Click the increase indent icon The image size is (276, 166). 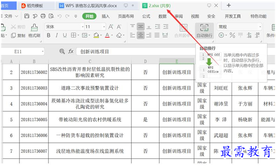pos(165,27)
